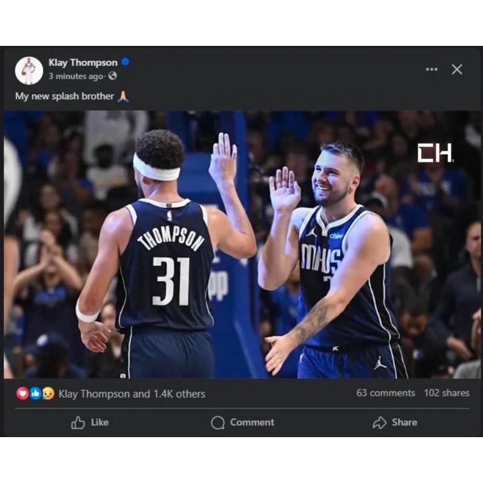Image resolution: width=483 pixels, height=483 pixels.
Task: Click the public globe audience icon
Action: [x=112, y=77]
